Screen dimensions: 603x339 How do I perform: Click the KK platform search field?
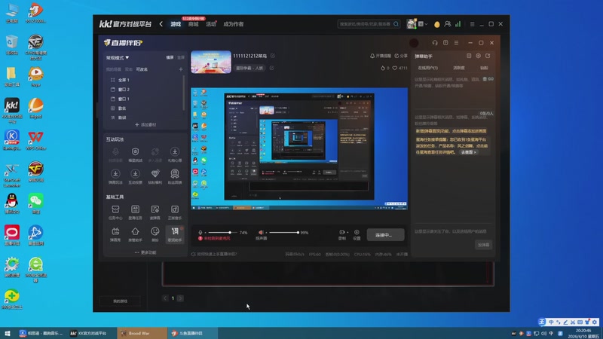coord(369,24)
